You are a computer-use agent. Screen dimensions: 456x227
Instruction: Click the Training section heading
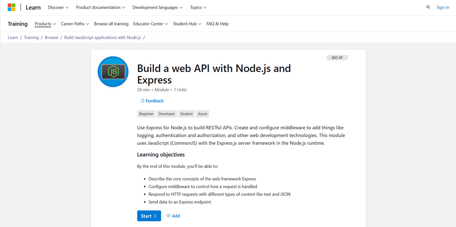18,24
